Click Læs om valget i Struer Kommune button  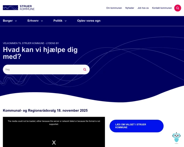point(136,126)
